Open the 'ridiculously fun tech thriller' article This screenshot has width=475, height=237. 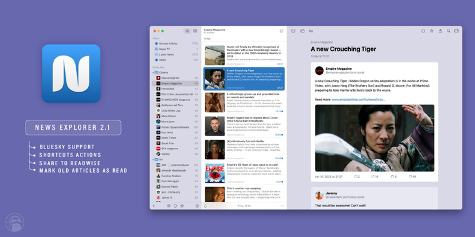click(x=244, y=149)
